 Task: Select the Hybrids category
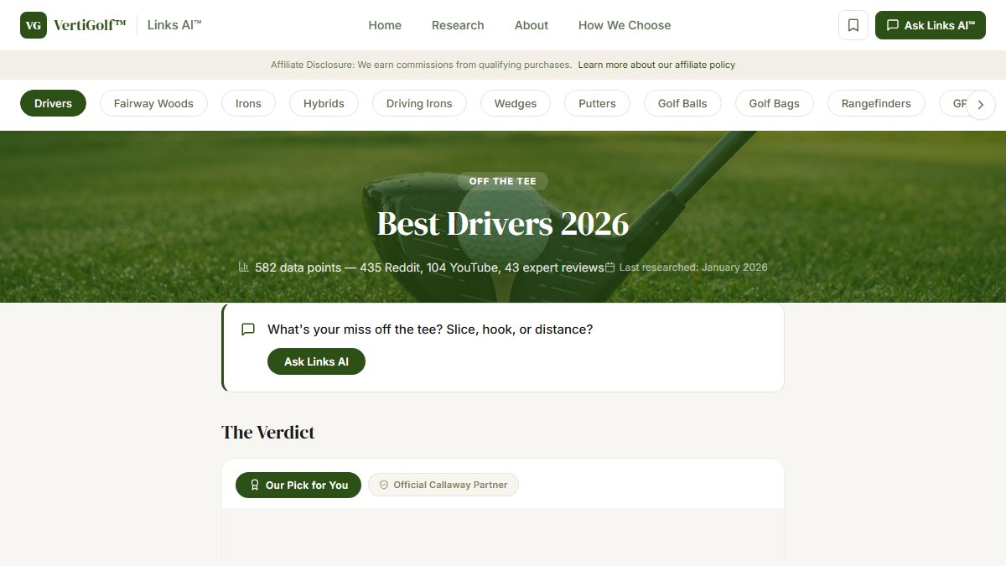pos(324,103)
